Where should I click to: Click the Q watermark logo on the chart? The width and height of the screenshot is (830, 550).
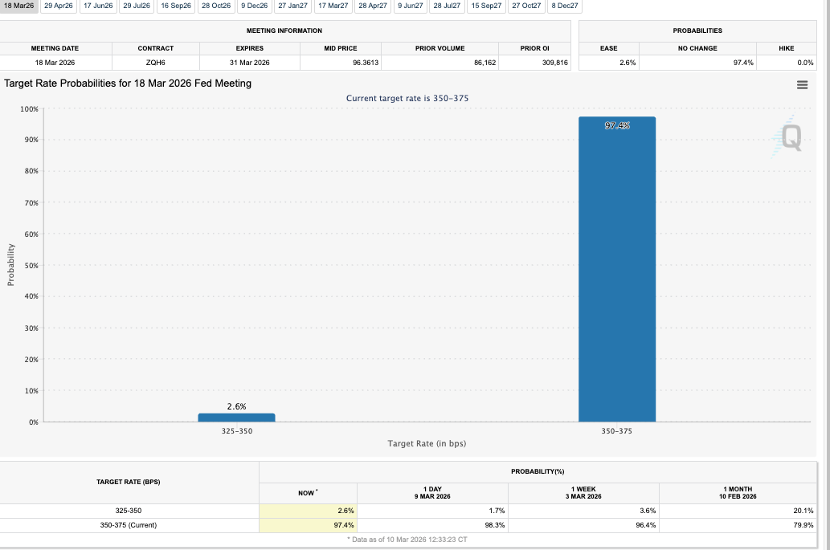click(x=789, y=139)
